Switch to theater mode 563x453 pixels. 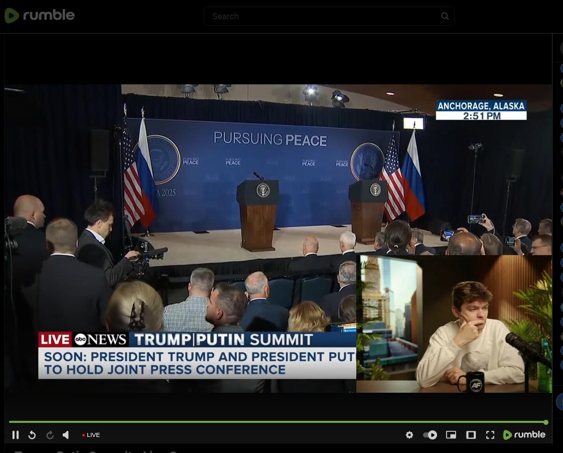click(x=471, y=435)
